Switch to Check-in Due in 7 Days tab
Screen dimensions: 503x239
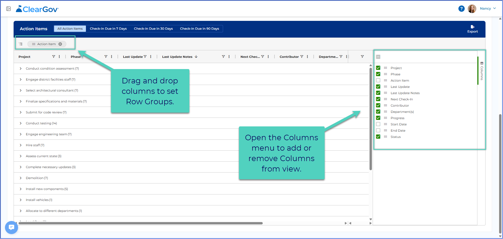tap(108, 29)
